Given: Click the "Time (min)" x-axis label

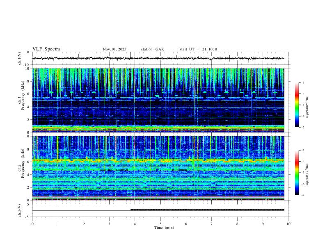Looking at the screenshot, I should pyautogui.click(x=164, y=228).
